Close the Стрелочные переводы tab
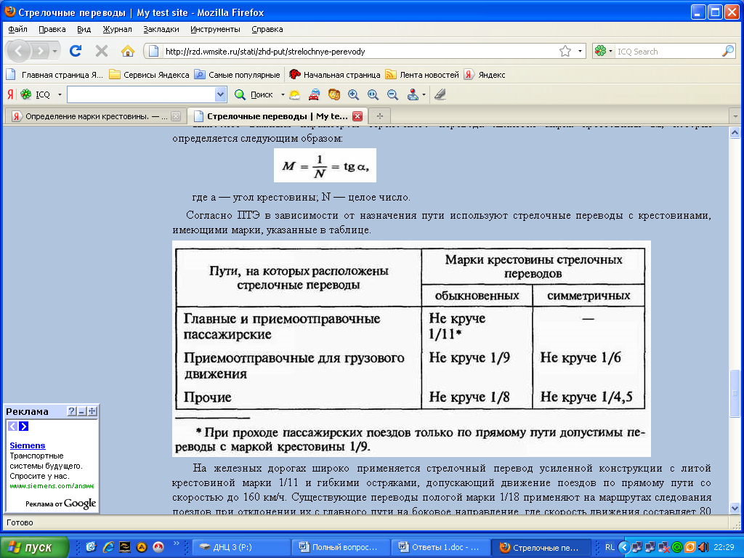 (357, 116)
